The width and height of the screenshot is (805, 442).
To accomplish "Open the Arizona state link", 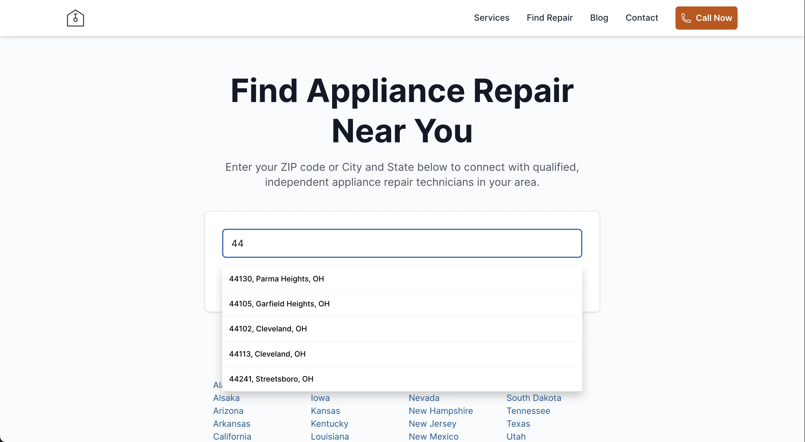I will (x=228, y=411).
